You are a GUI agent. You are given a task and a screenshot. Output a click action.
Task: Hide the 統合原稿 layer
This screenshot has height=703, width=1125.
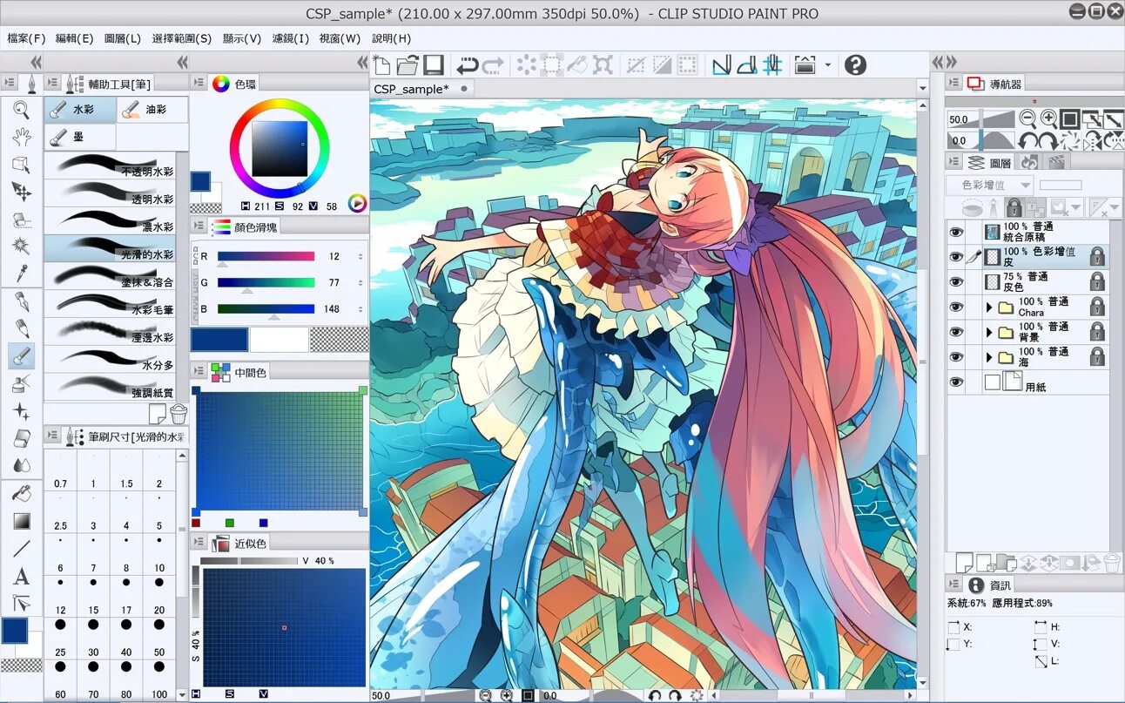pyautogui.click(x=956, y=232)
